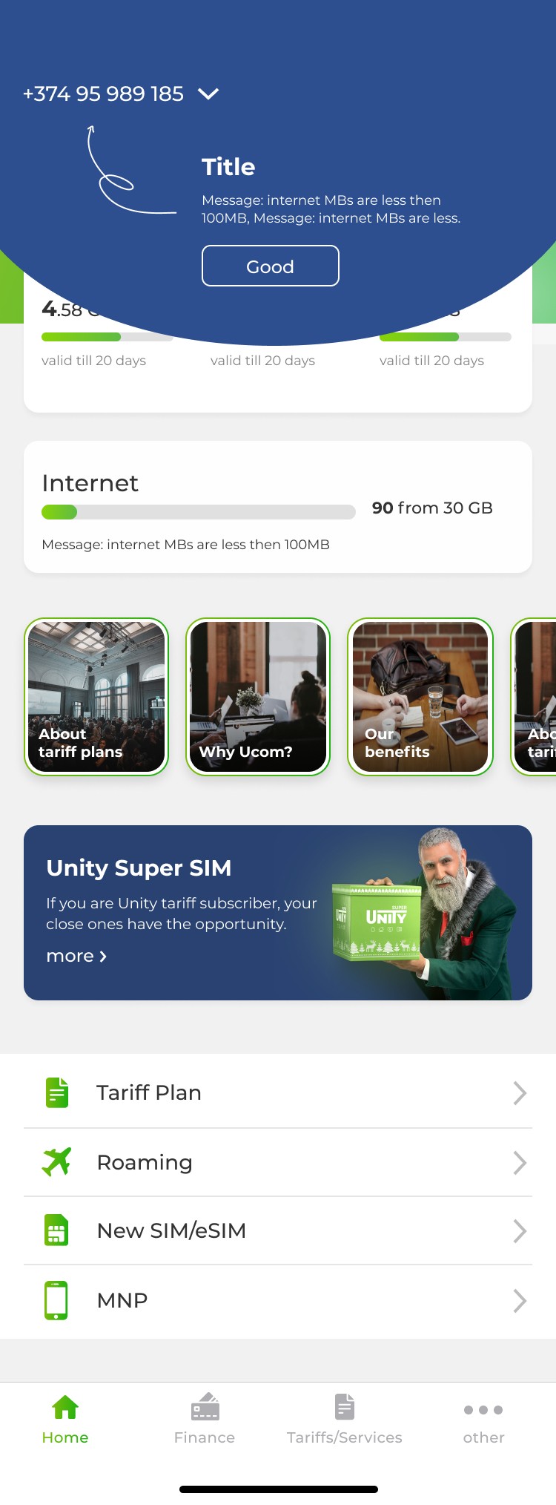Viewport: 556px width, 1505px height.
Task: Expand the Roaming row chevron
Action: 520,1162
